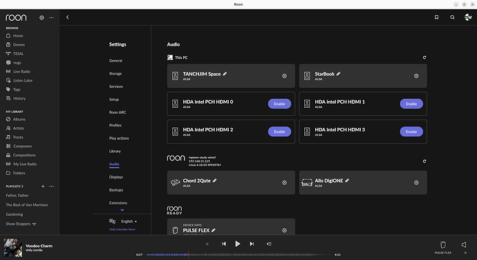Skip to the previous track
Viewport: 477px width, 260px height.
(223, 244)
